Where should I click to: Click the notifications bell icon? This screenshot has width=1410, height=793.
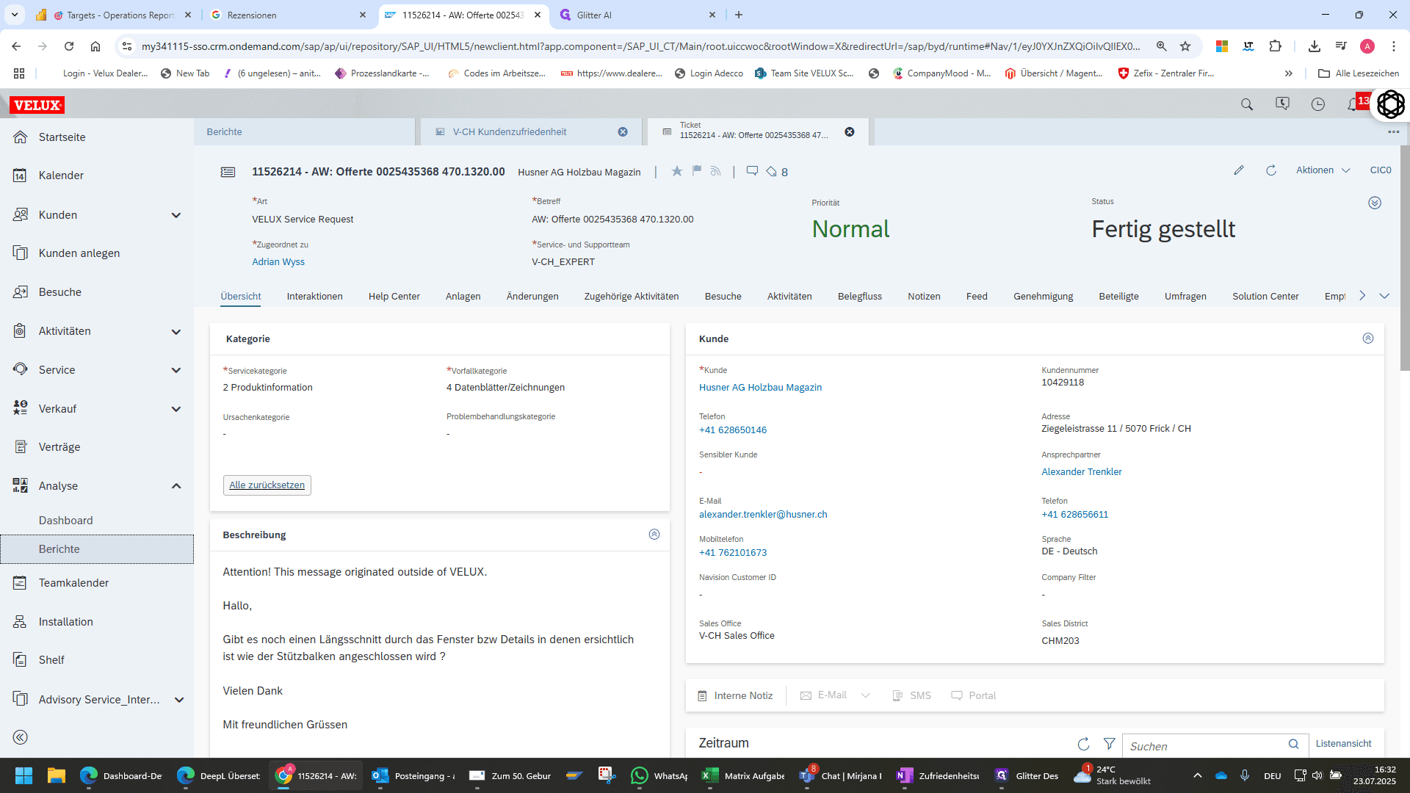(x=1352, y=104)
